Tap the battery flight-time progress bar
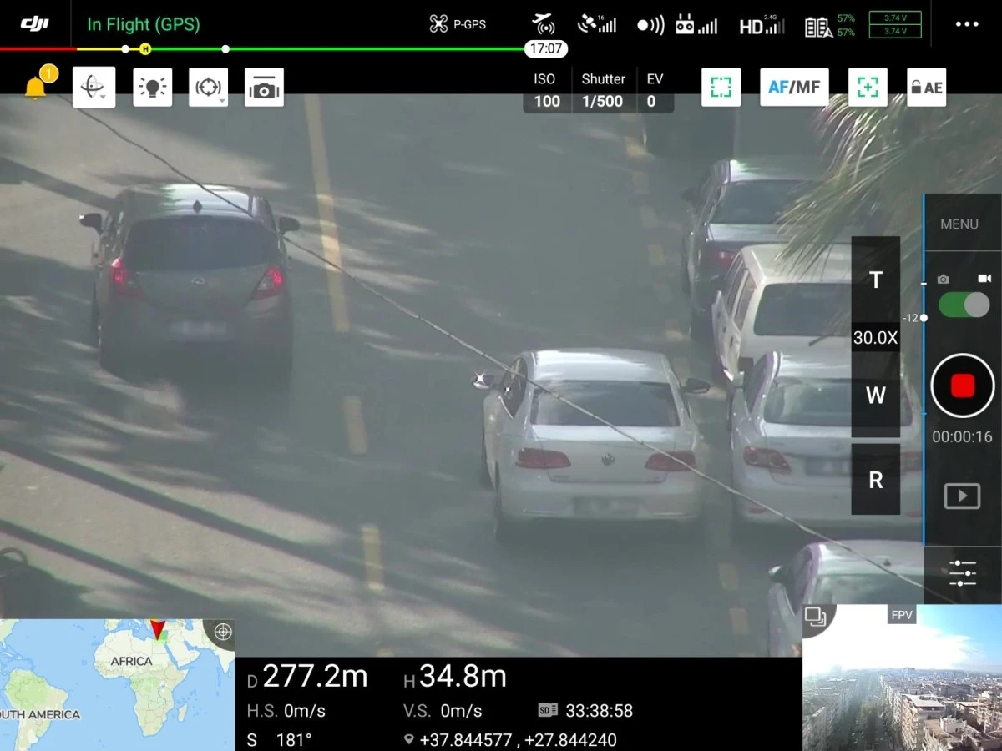The height and width of the screenshot is (751, 1002). 262,49
